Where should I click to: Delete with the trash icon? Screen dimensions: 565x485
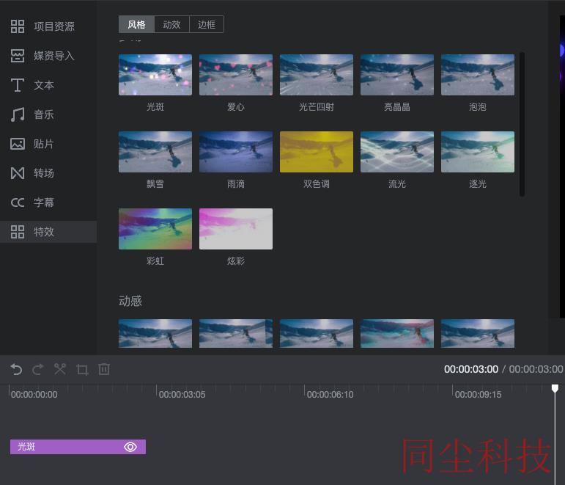click(104, 369)
